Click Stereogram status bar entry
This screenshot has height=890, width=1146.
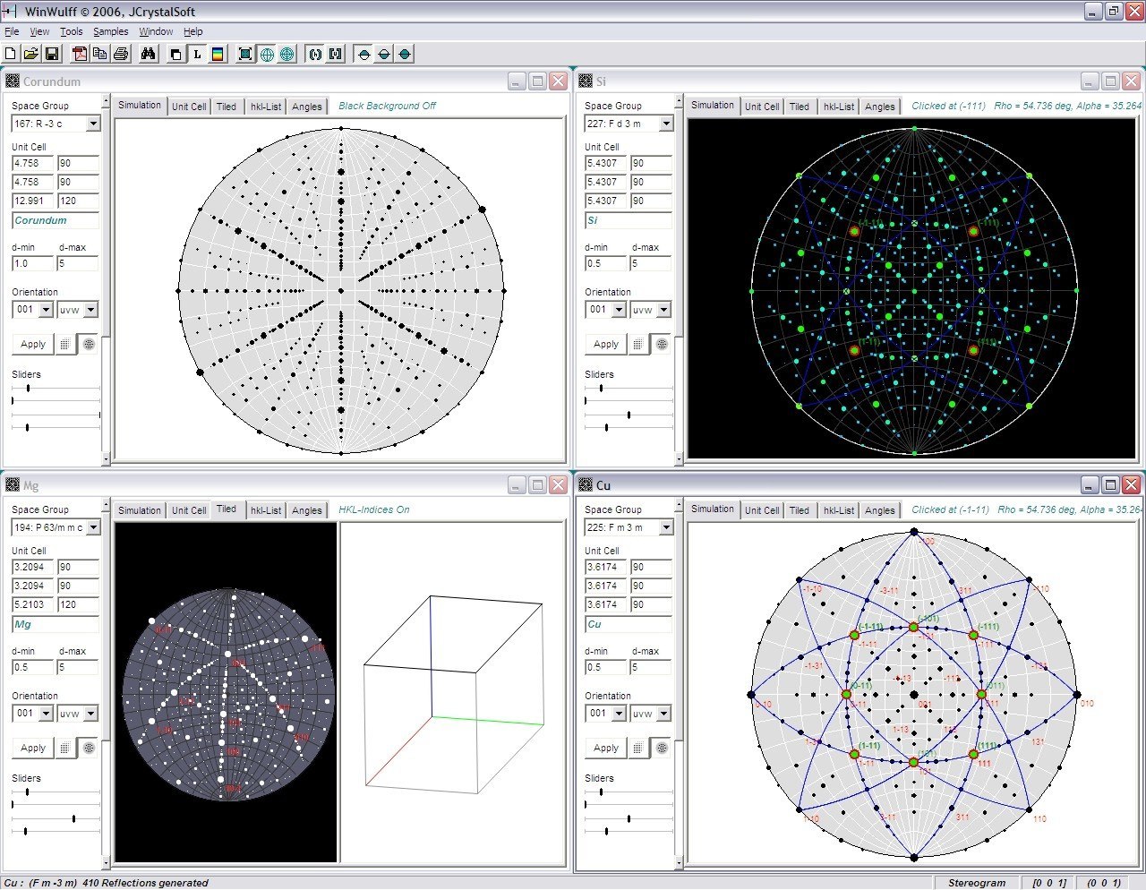(977, 883)
